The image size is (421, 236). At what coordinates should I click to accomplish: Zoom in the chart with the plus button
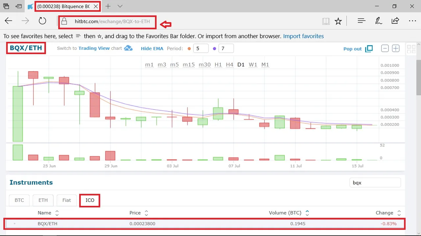(396, 49)
